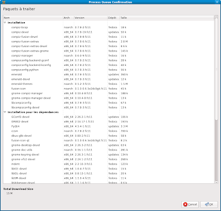Screen dimensions: 221x211
Task: Select the indent package row
Action: 109,164
